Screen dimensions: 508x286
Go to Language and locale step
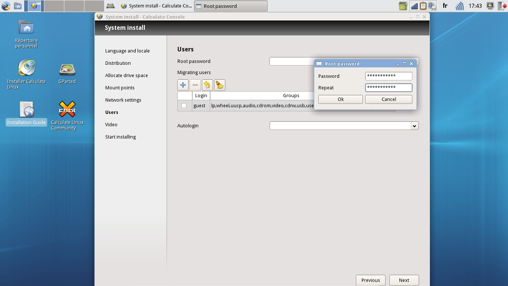pos(128,51)
